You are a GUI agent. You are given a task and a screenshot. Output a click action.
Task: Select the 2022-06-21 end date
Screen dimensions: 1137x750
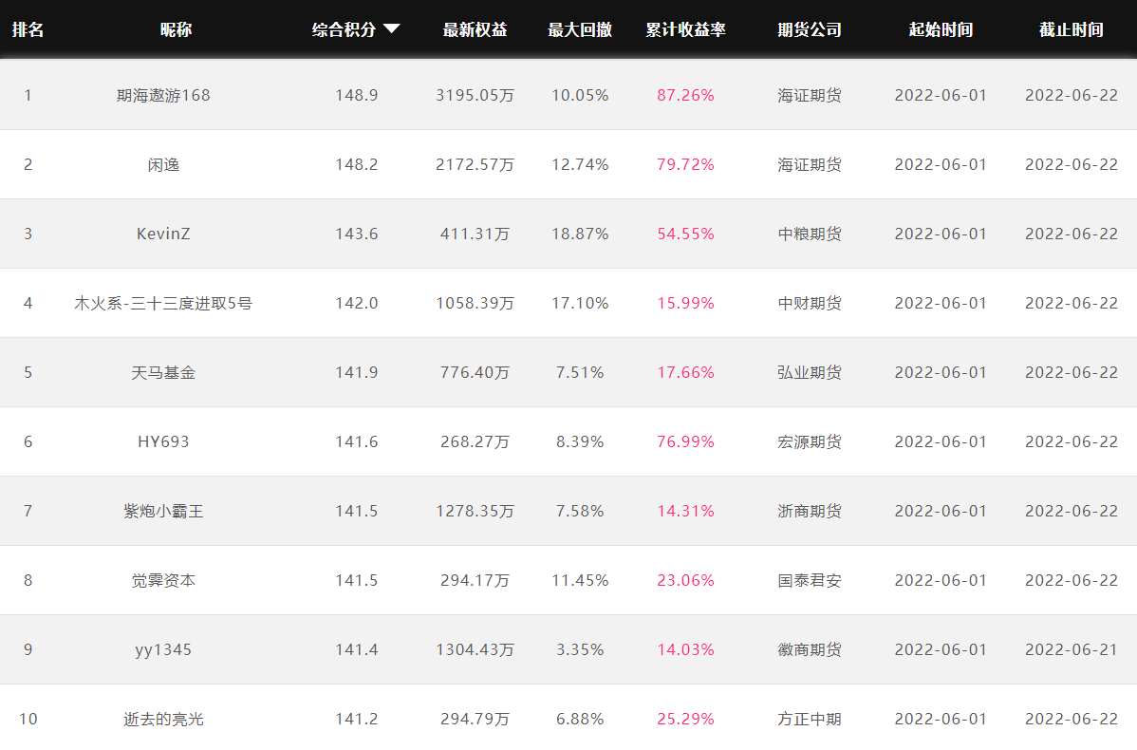[x=1072, y=650]
